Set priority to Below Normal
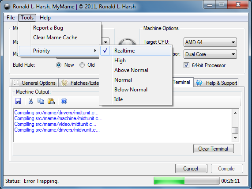This screenshot has width=252, height=189. pyautogui.click(x=136, y=90)
